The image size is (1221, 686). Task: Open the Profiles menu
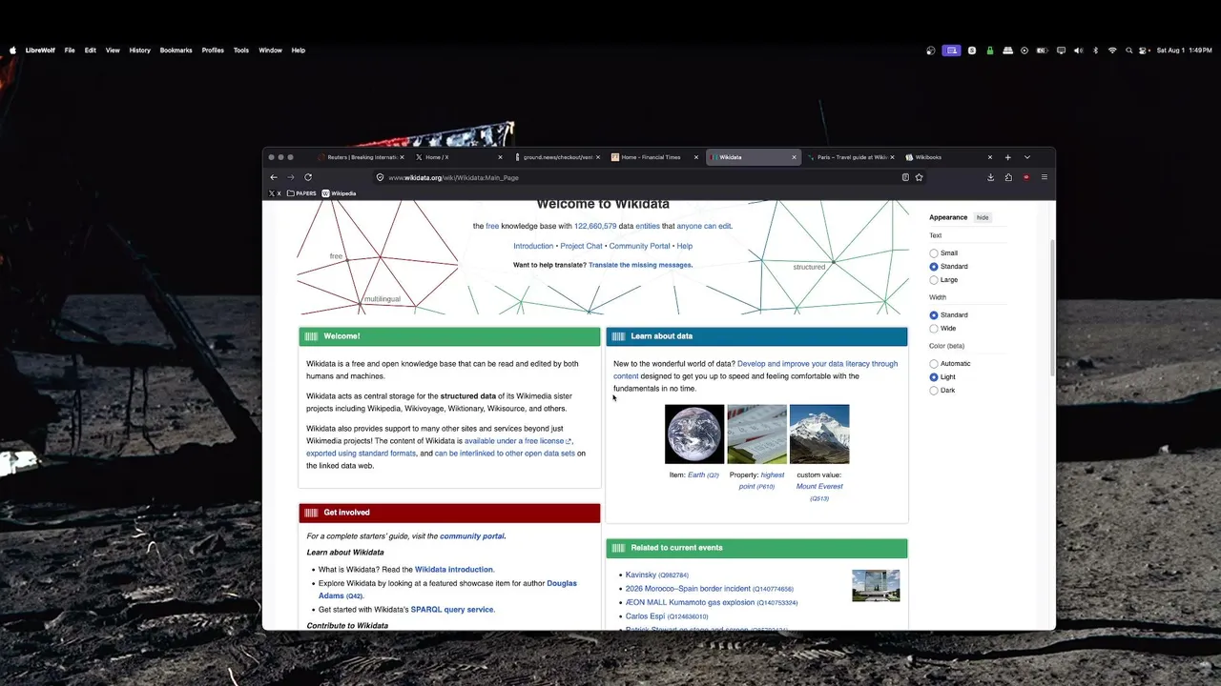[x=213, y=50]
